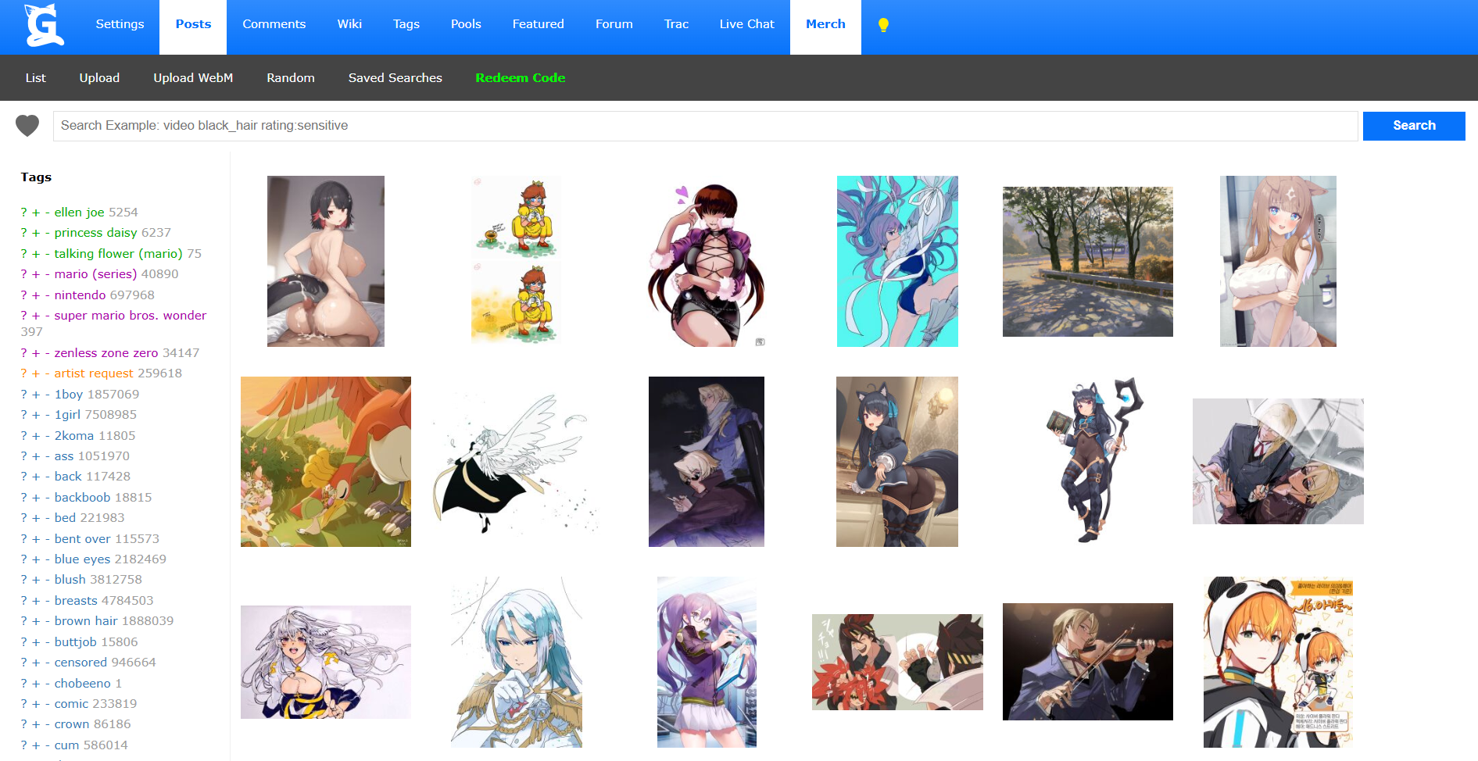1478x761 pixels.
Task: Click '?' beside chobeeno tag
Action: click(23, 684)
